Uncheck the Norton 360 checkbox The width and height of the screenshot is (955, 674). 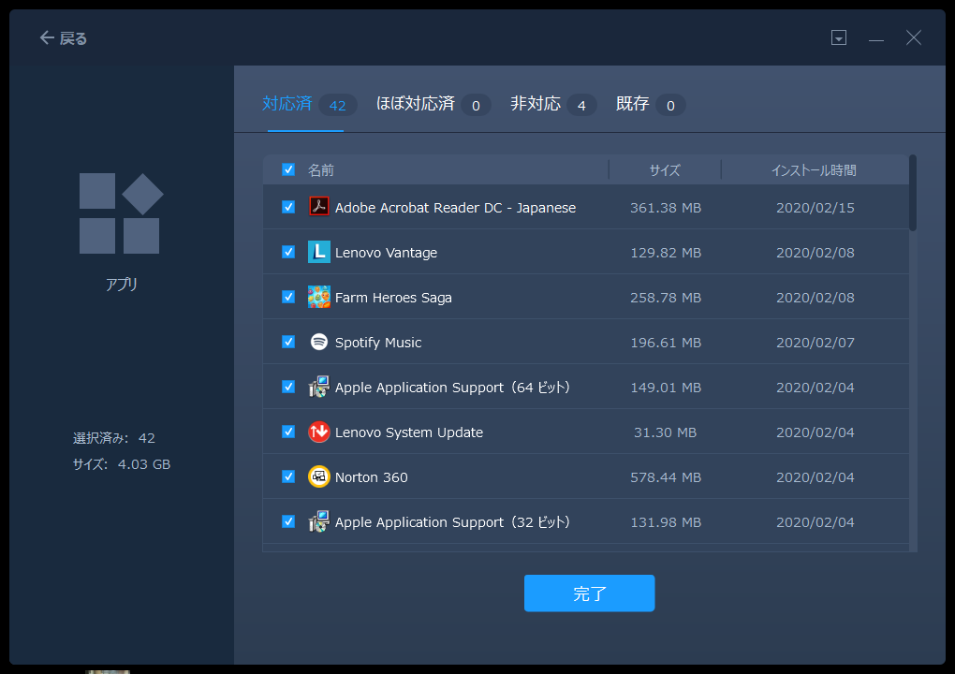(x=288, y=476)
